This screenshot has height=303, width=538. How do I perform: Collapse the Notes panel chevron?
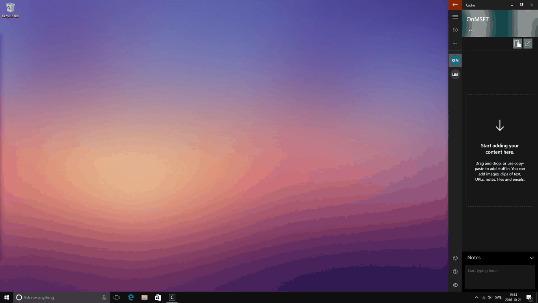click(x=531, y=258)
